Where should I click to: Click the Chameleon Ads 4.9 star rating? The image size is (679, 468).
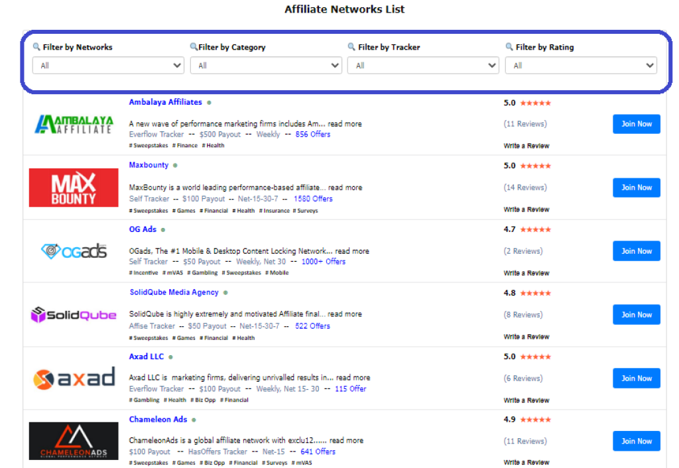(x=536, y=420)
